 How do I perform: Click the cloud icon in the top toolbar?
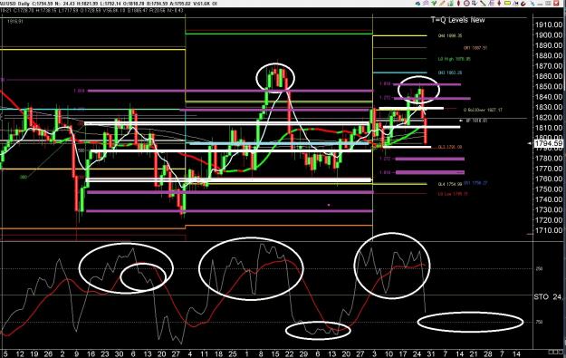418,4
